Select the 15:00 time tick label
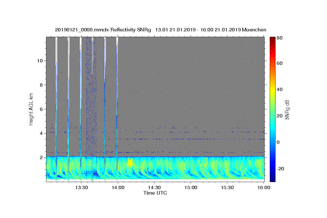The height and width of the screenshot is (218, 327). (191, 188)
